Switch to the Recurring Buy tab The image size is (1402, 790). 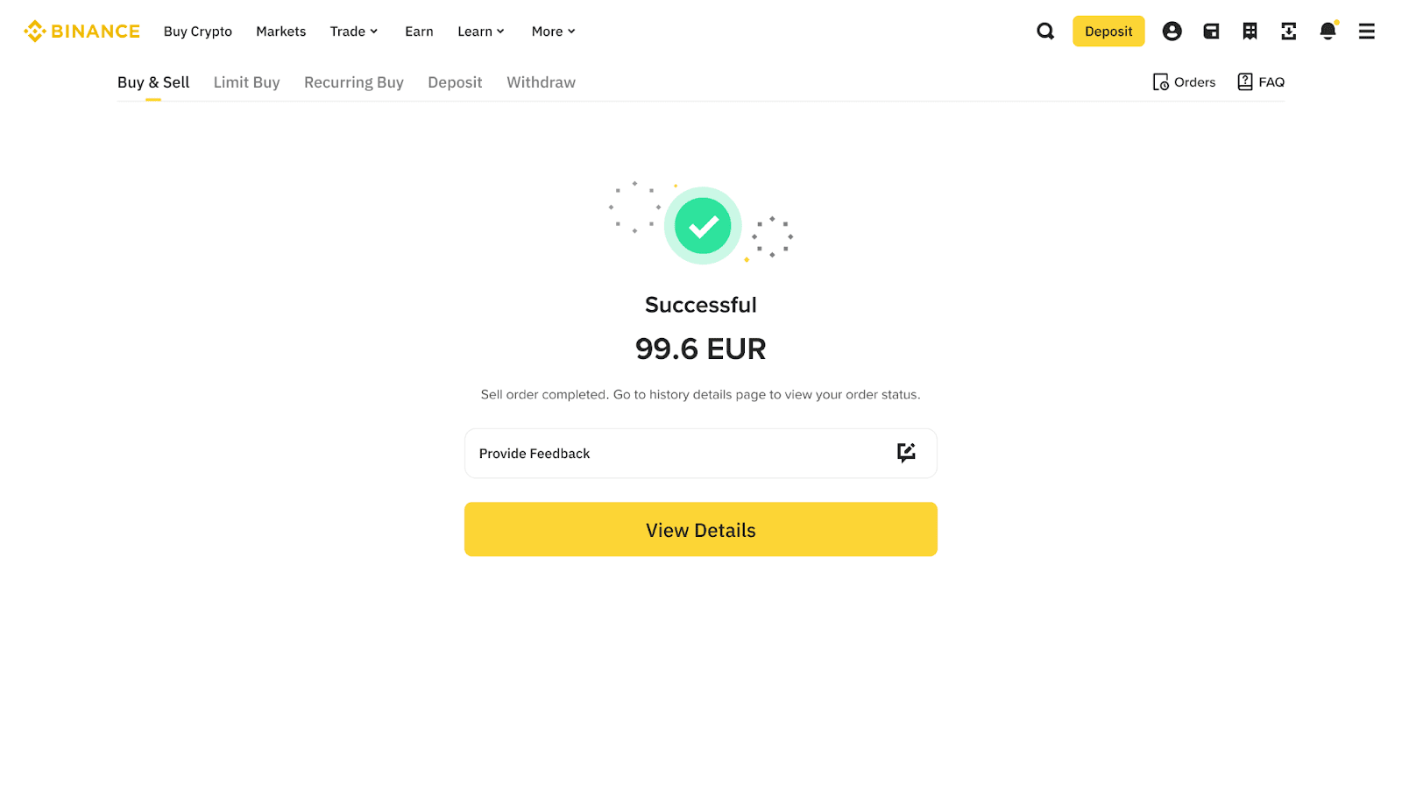[353, 82]
